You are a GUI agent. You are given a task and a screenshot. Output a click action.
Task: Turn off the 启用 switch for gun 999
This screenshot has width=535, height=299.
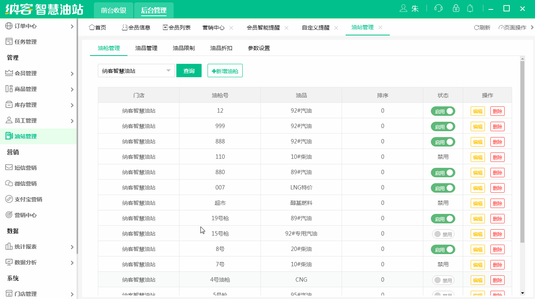click(443, 126)
